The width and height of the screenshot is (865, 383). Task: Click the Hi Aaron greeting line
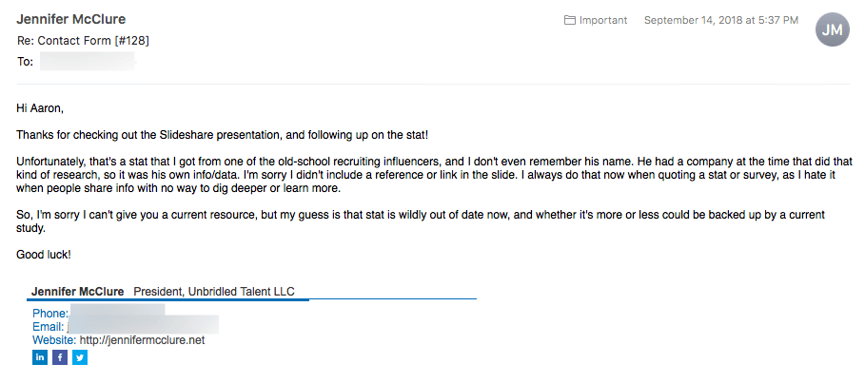coord(39,108)
